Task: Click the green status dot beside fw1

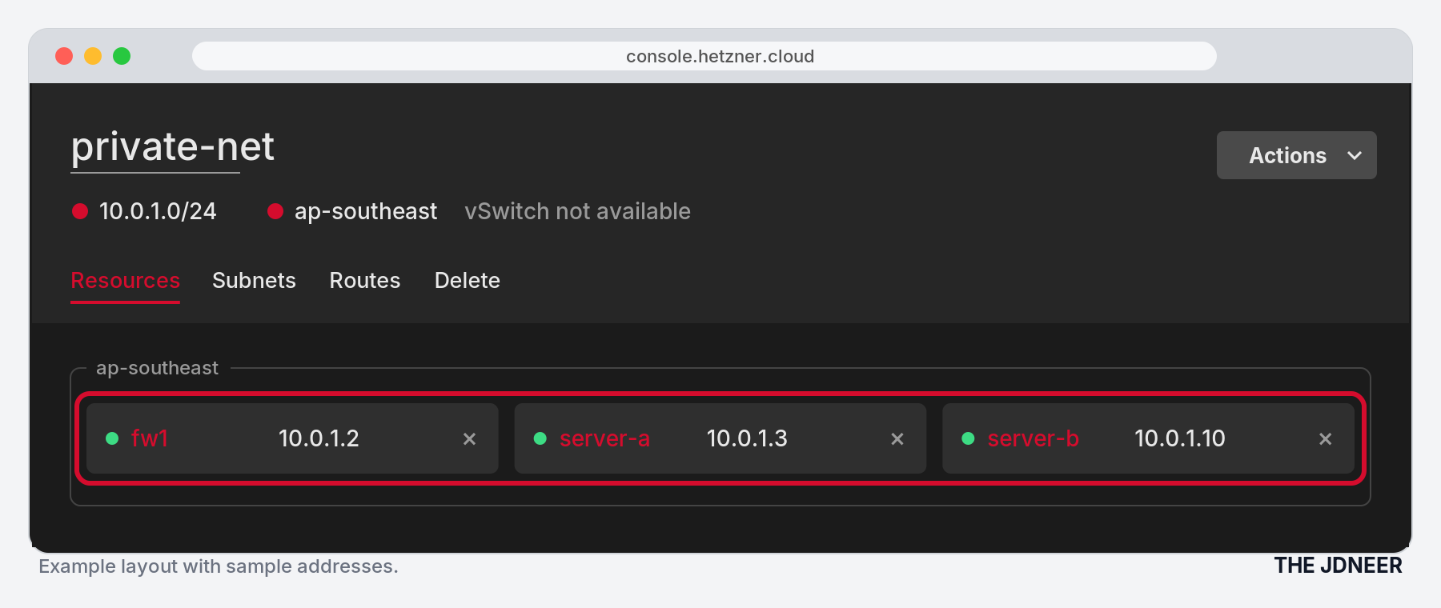Action: (112, 438)
